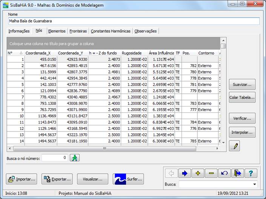Select the Nós tab

(x=39, y=31)
